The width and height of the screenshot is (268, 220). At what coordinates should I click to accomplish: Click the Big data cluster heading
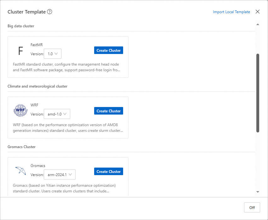tap(21, 26)
